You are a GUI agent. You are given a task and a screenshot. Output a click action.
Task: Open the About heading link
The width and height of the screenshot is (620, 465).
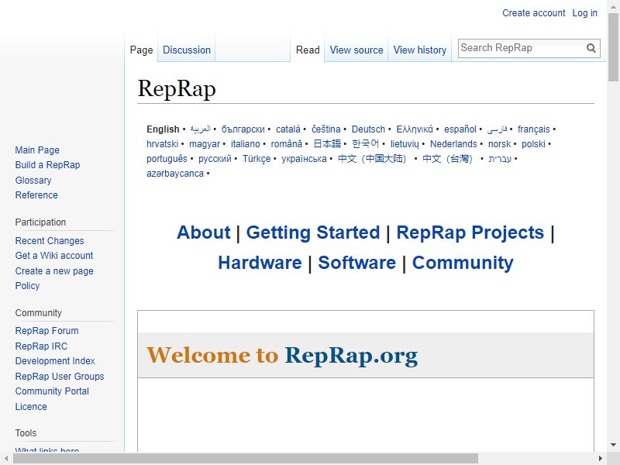click(203, 232)
